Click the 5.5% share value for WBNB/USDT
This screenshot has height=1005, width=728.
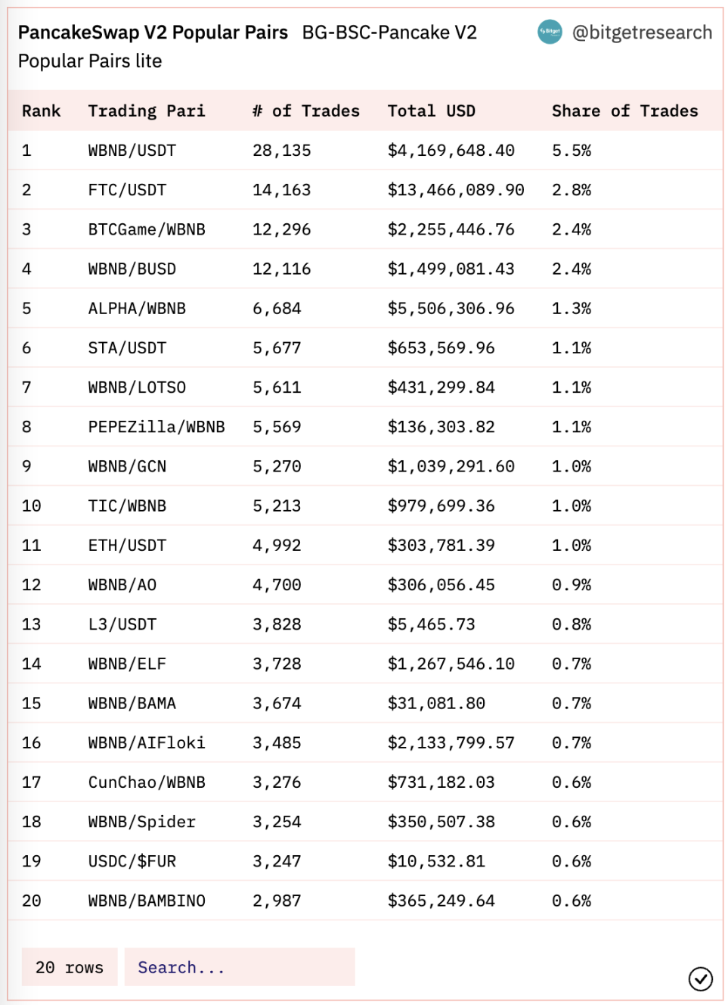click(569, 150)
